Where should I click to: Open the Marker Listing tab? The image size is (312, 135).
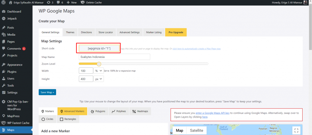(x=154, y=32)
